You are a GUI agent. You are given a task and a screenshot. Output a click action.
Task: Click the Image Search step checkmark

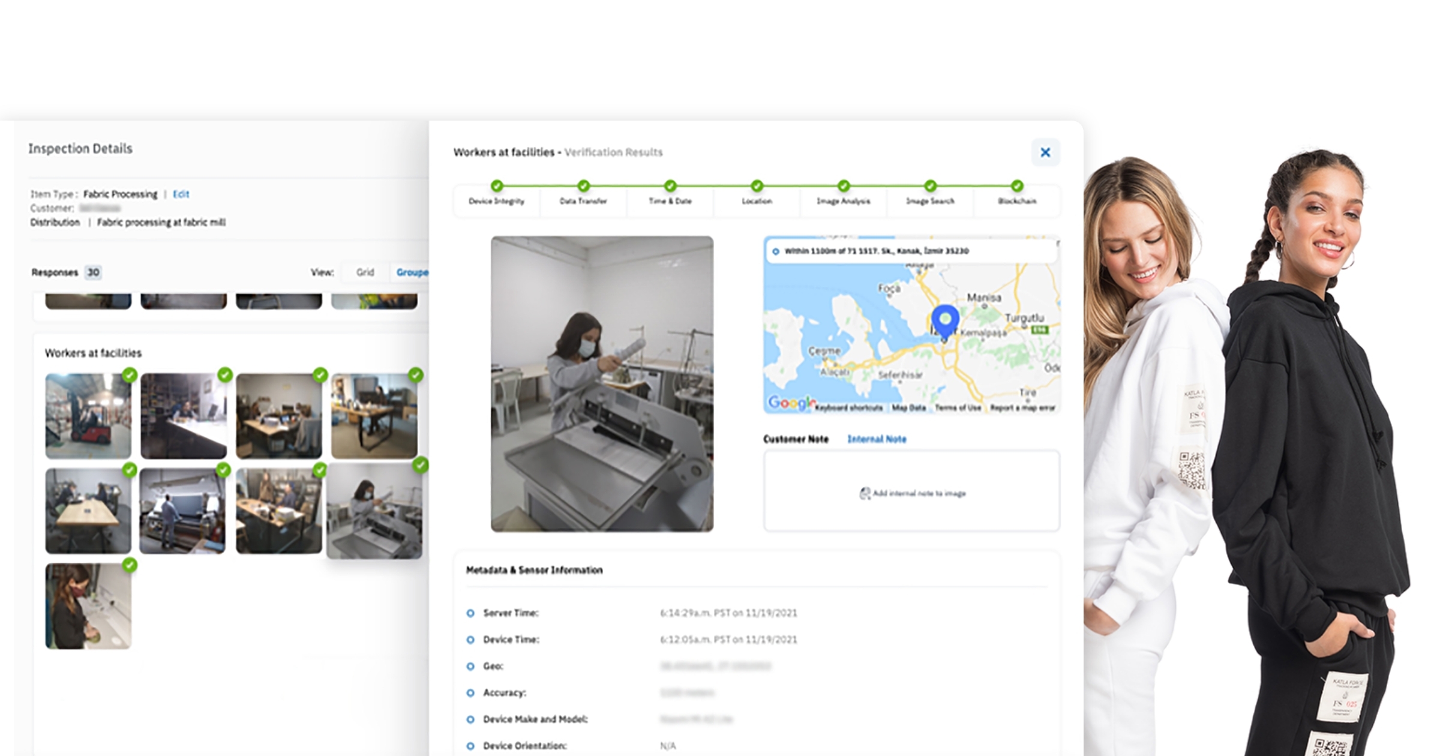tap(930, 186)
